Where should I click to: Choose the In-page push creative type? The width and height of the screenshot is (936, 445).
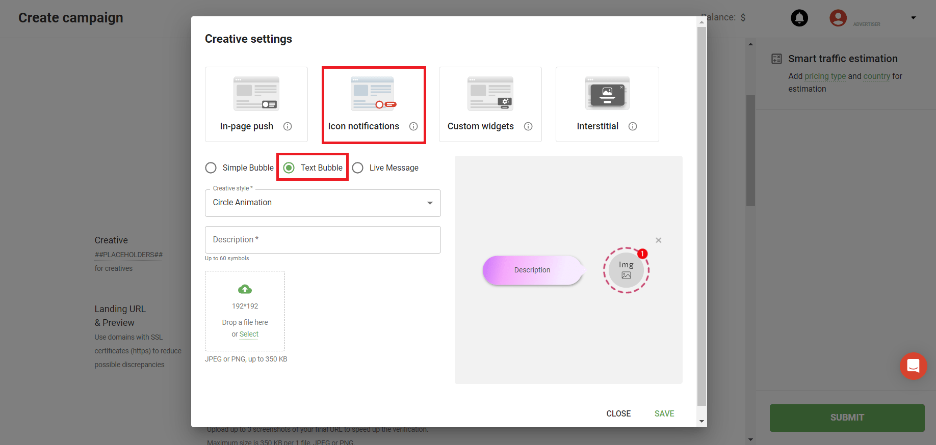tap(256, 104)
